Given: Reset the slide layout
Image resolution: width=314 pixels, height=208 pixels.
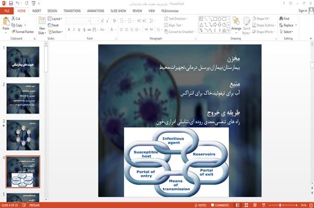Looking at the screenshot, I should (x=53, y=25).
